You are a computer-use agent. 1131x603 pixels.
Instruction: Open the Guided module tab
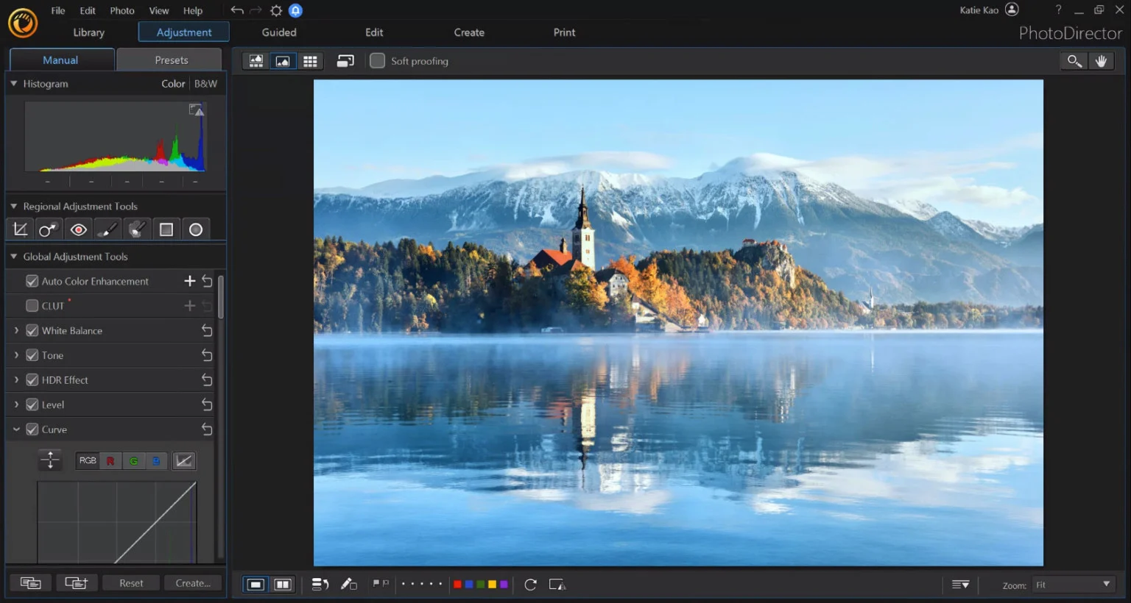pyautogui.click(x=279, y=32)
